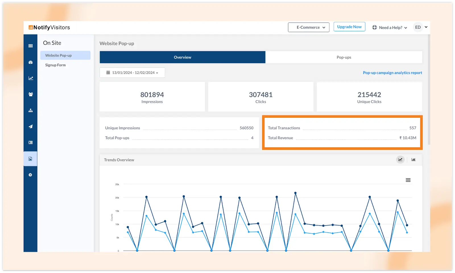Open the date range picker dropdown
Screen dimensions: 455x273
coord(132,73)
